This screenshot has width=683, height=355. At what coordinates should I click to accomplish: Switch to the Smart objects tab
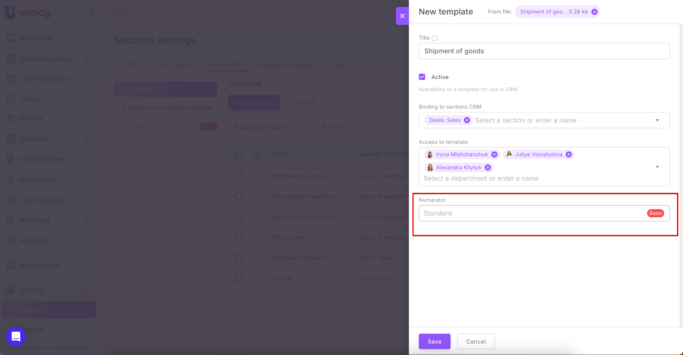coord(176,64)
